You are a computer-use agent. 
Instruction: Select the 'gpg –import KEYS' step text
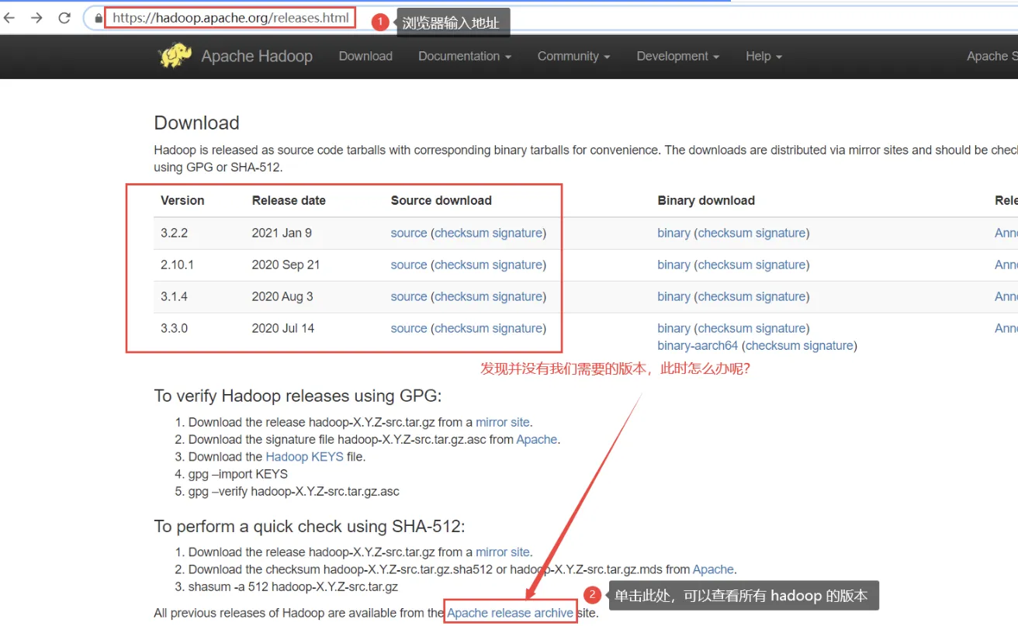pyautogui.click(x=238, y=473)
